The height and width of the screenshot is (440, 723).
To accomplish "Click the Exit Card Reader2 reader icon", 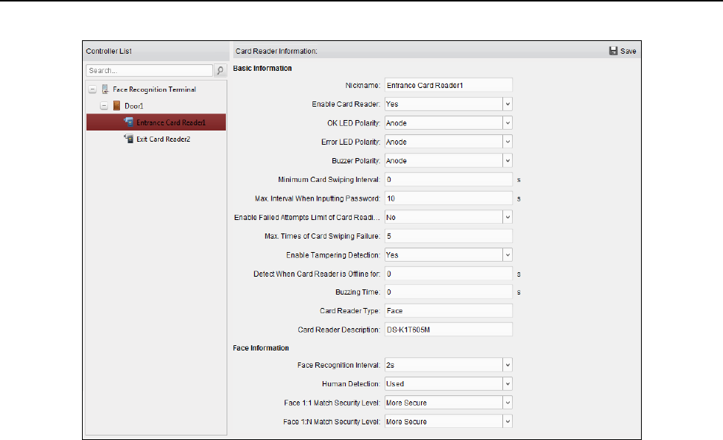I will (129, 139).
